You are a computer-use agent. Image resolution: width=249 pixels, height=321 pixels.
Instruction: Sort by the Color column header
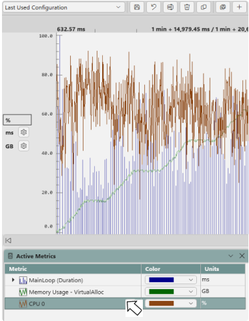pos(171,269)
